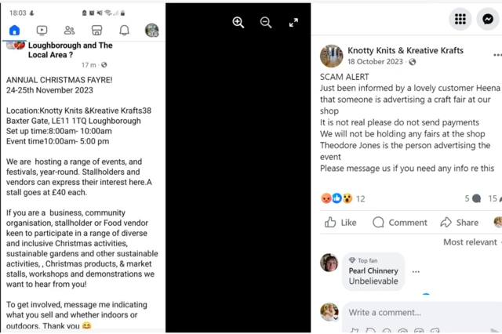Screen dimensions: 502x334
Task: Open the Facebook Home tab
Action: [14, 31]
